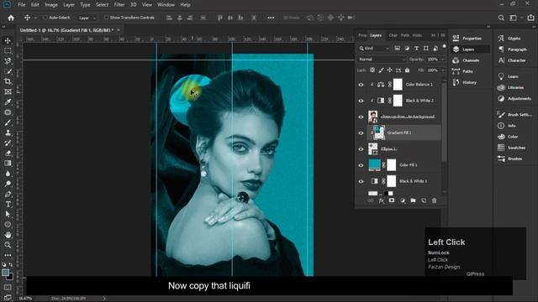Viewport: 538px width, 302px height.
Task: Open the Kind filter dropdown
Action: pos(374,49)
